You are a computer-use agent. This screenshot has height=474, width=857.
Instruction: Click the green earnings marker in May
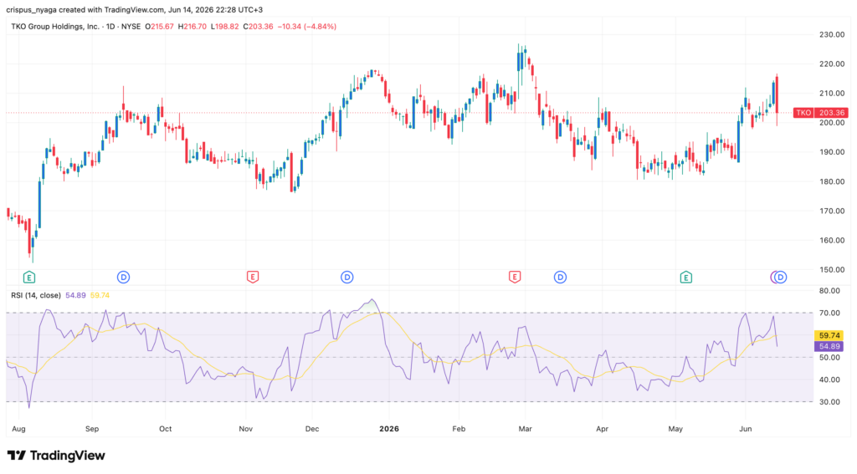[x=686, y=278]
